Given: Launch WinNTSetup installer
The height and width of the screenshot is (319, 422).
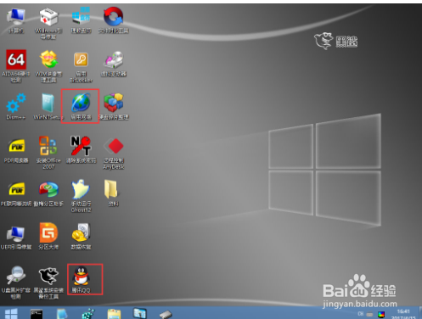Looking at the screenshot, I should pyautogui.click(x=48, y=107).
